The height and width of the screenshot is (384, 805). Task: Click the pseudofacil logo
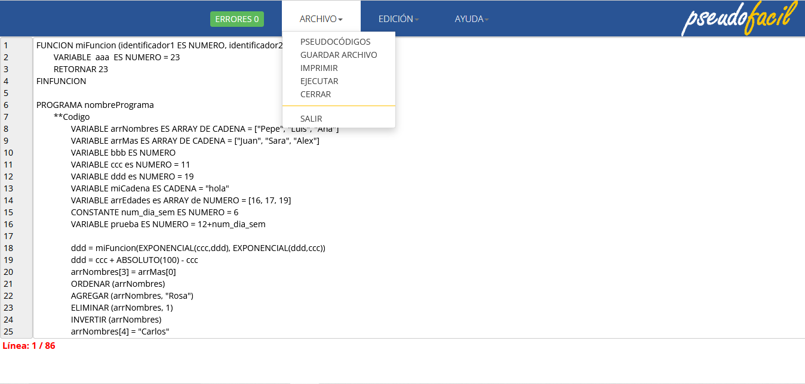[739, 19]
